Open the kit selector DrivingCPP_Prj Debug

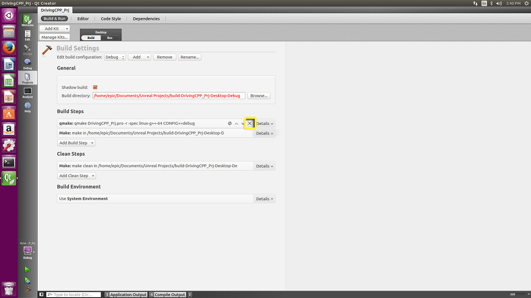tap(27, 250)
